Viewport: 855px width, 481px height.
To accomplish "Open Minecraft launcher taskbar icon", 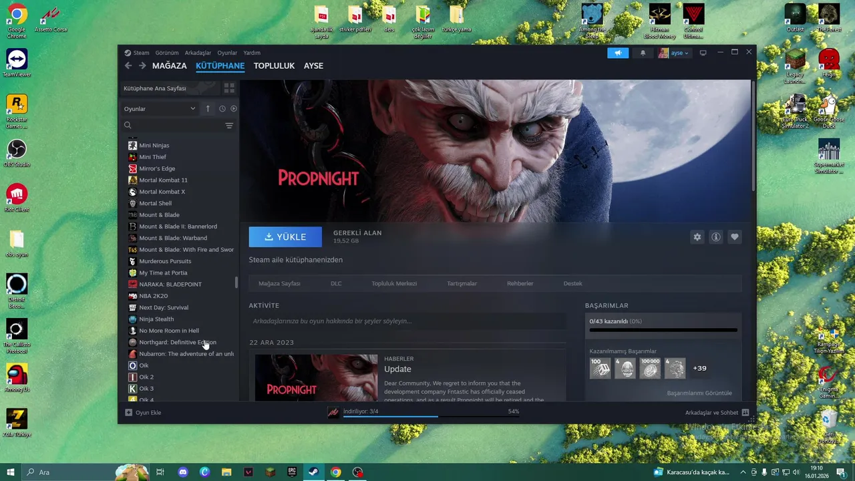I will tap(270, 472).
